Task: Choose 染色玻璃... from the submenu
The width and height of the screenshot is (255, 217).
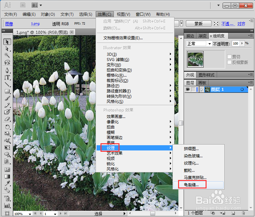Action: tap(198, 156)
